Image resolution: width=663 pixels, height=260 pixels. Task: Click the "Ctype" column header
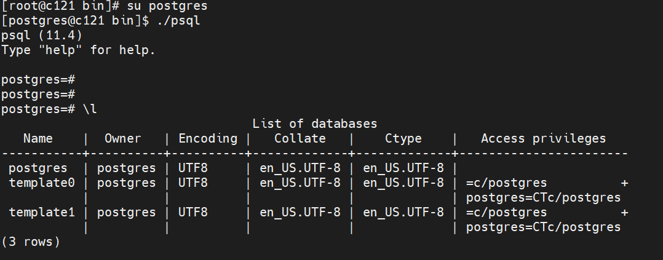pos(403,139)
